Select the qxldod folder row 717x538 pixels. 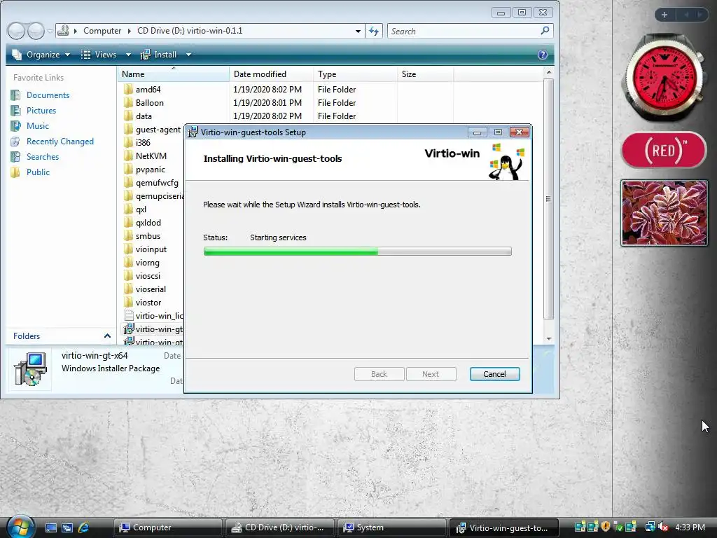tap(152, 223)
